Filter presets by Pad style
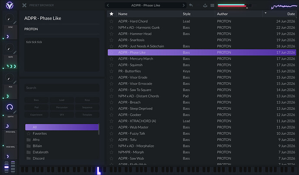 coord(36,107)
